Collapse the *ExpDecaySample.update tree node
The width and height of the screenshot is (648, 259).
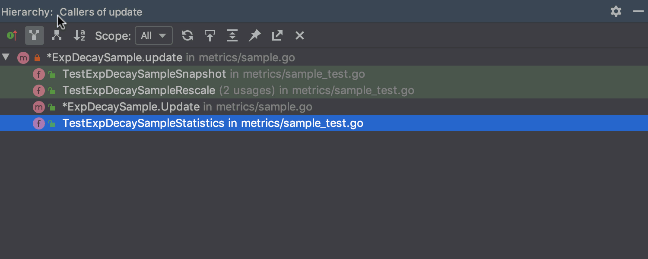(x=6, y=57)
